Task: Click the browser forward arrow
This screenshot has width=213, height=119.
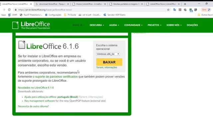Action: [4, 10]
